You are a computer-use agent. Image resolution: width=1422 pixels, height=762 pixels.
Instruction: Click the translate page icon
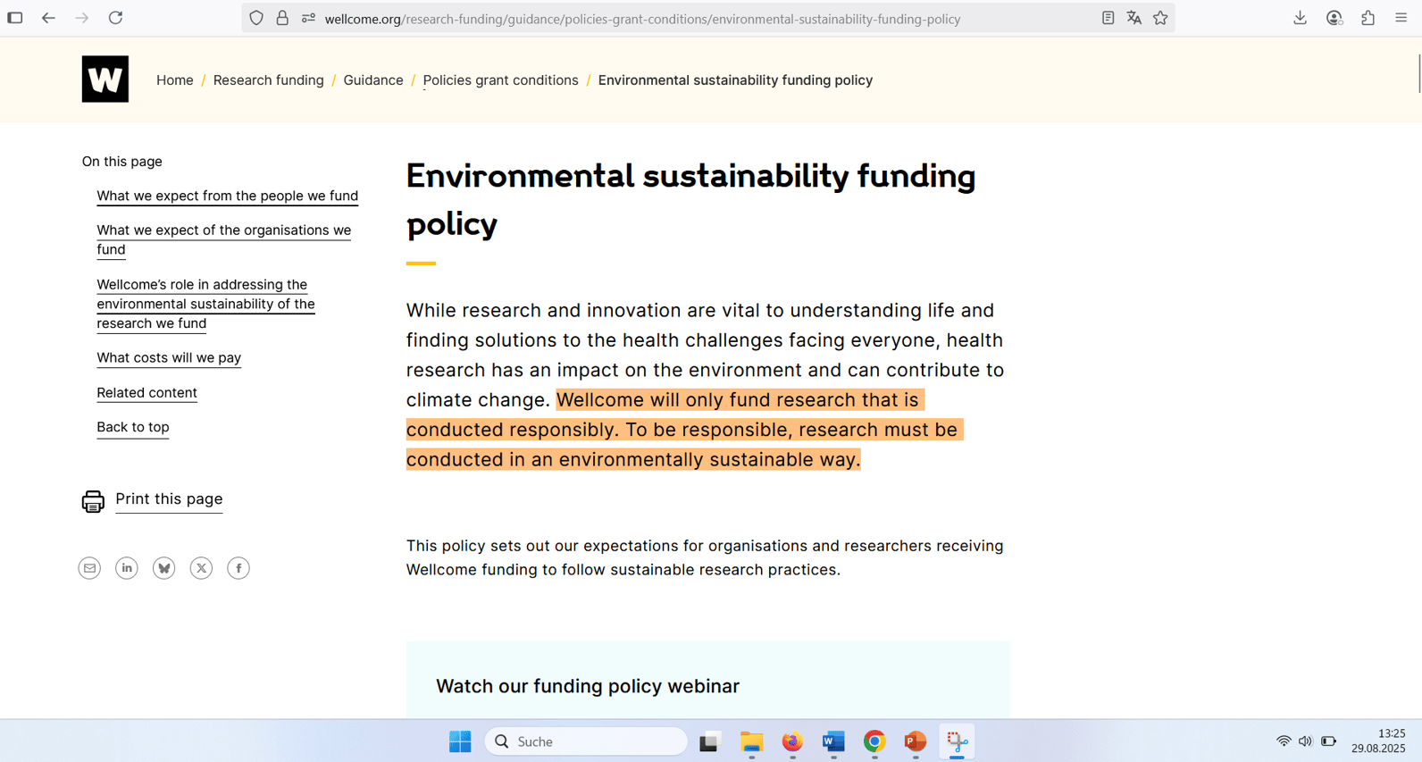[1134, 18]
